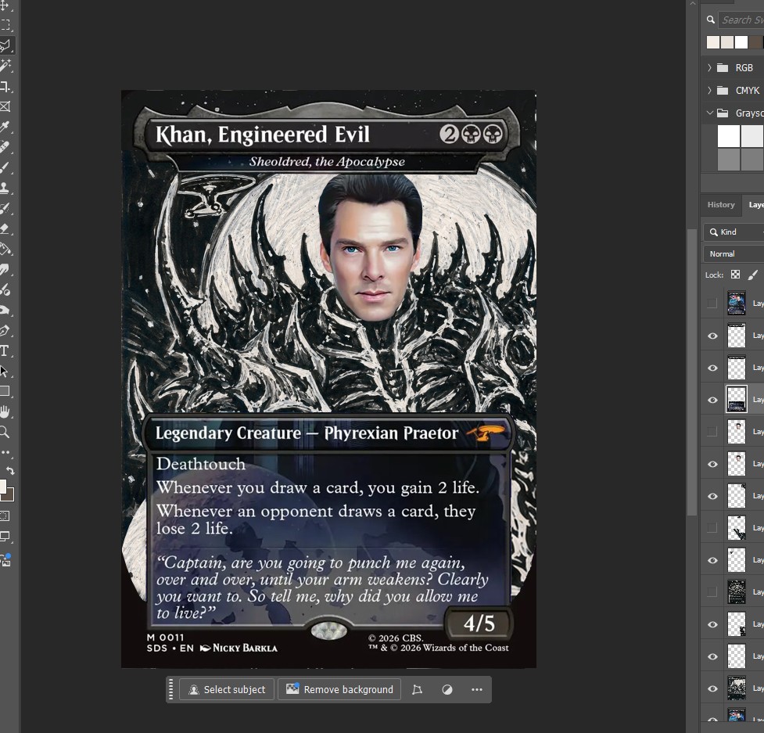Select the Healing Brush tool
764x733 pixels.
point(5,147)
